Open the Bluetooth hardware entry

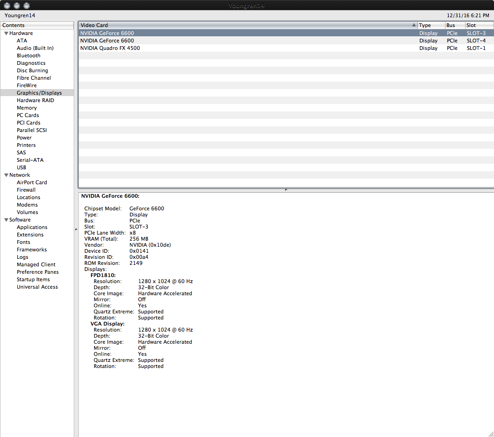[x=28, y=55]
